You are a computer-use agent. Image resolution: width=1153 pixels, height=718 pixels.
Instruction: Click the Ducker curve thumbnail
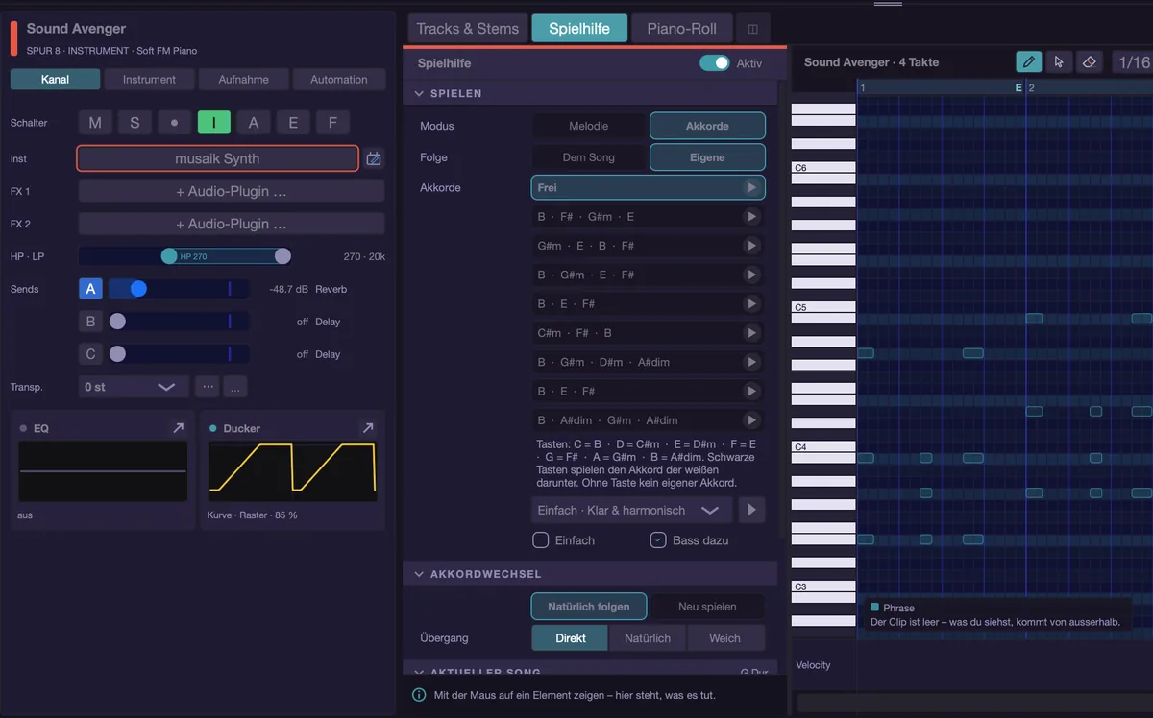click(x=292, y=470)
